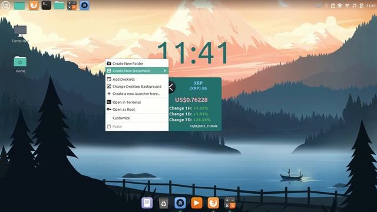Launch the blue 'a' app in the dock

point(180,203)
